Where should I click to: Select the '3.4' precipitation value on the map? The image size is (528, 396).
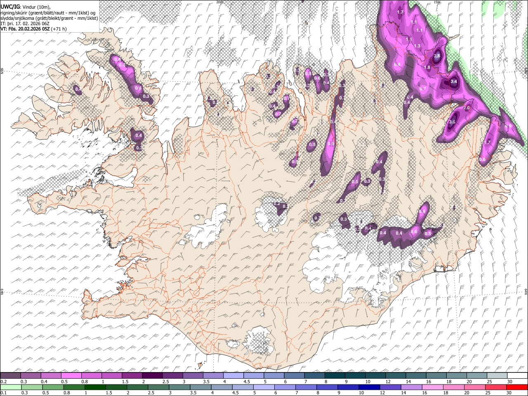[454, 82]
